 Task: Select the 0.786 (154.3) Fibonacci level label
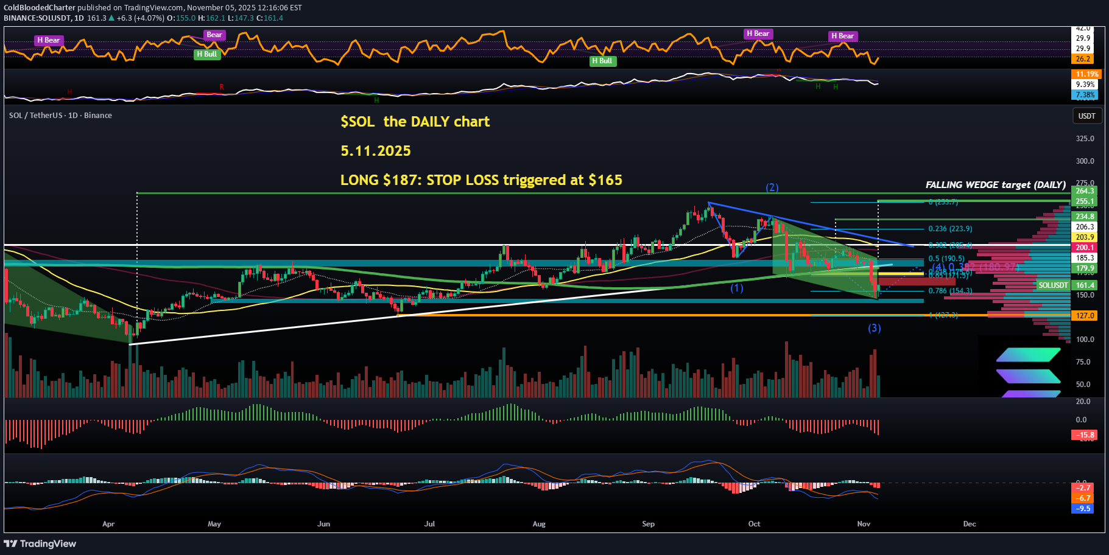point(949,291)
